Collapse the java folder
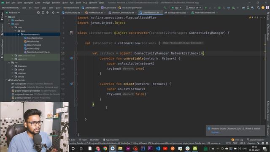The image size is (270, 152). [9, 24]
